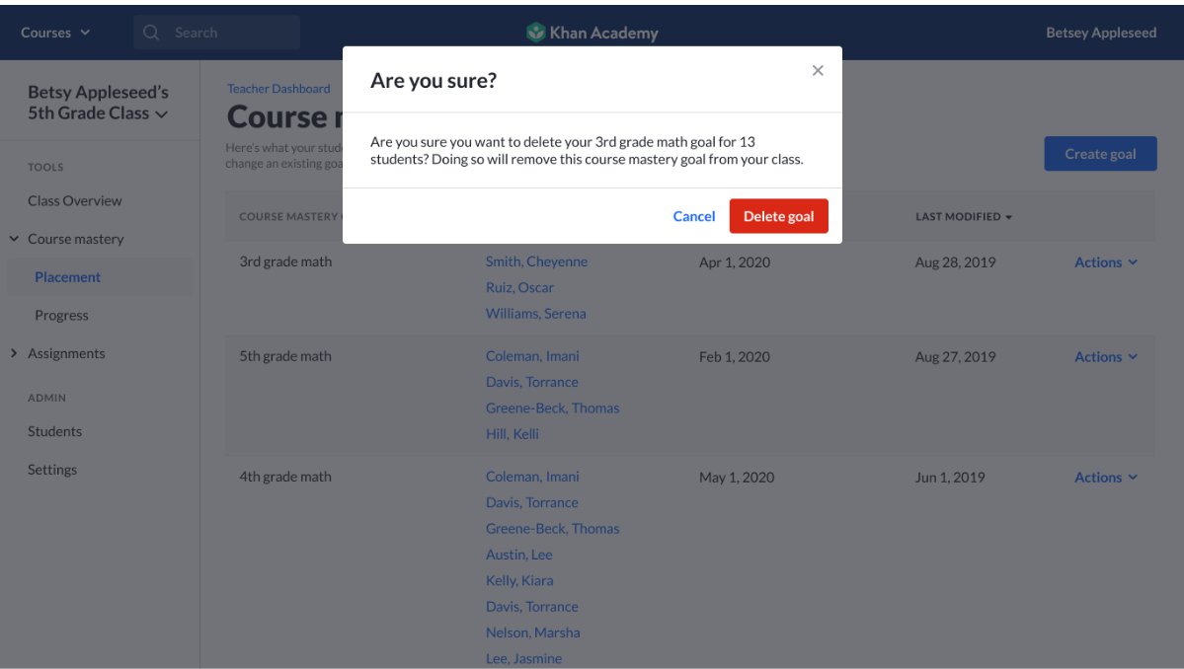Viewport: 1184px width, 669px height.
Task: Click the 3rd grade math goal name
Action: click(x=285, y=261)
